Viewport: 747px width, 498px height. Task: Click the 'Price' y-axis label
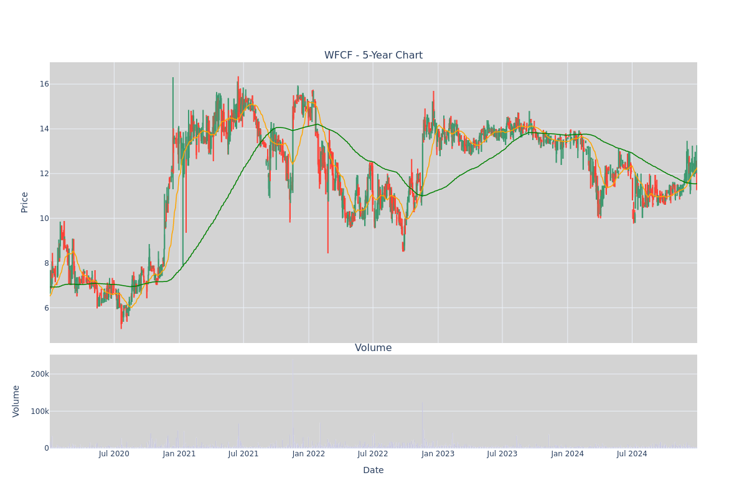[x=25, y=202]
